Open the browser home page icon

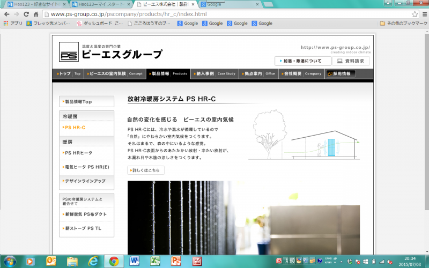(36, 14)
